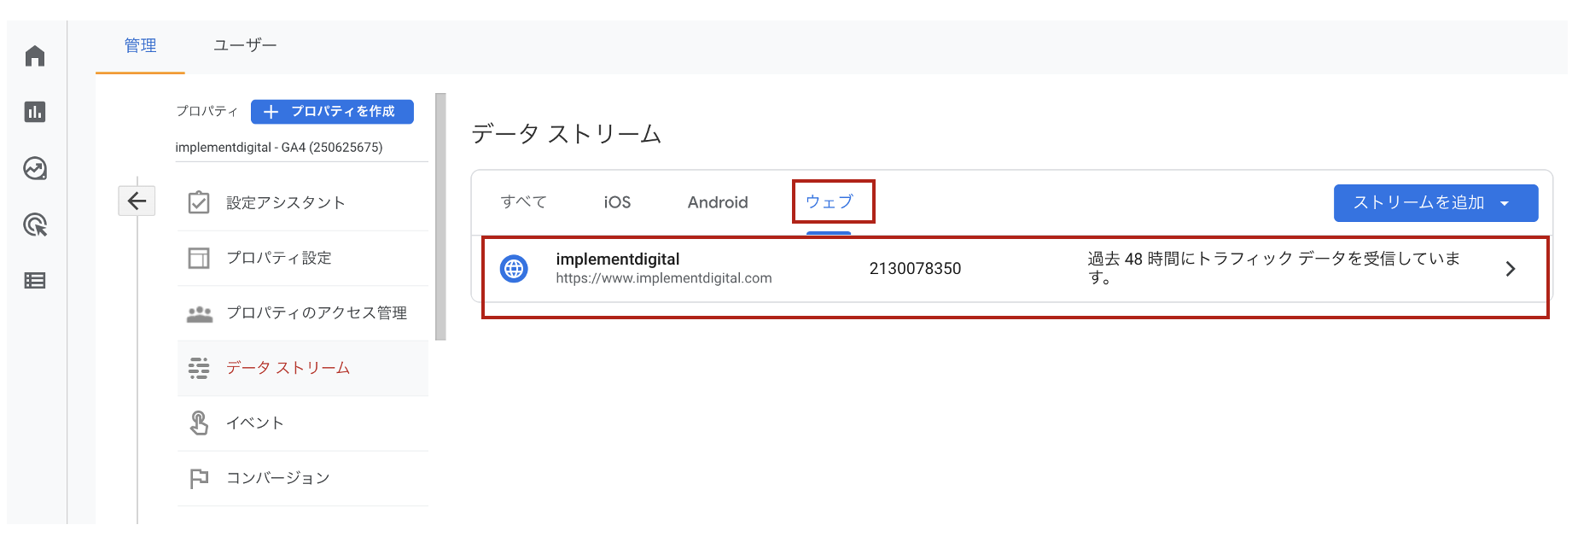Open the Advertising target cursor icon

(35, 225)
